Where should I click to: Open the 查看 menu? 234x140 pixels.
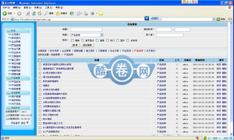click(27, 7)
